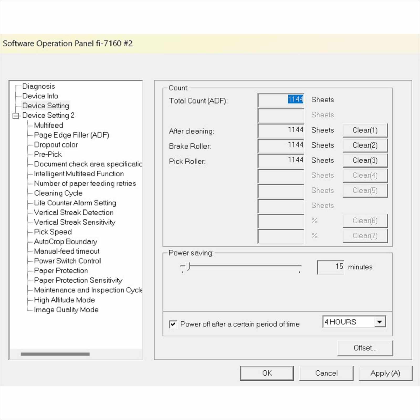Open Life Counter Alarm Setting
The image size is (420, 420).
point(75,203)
